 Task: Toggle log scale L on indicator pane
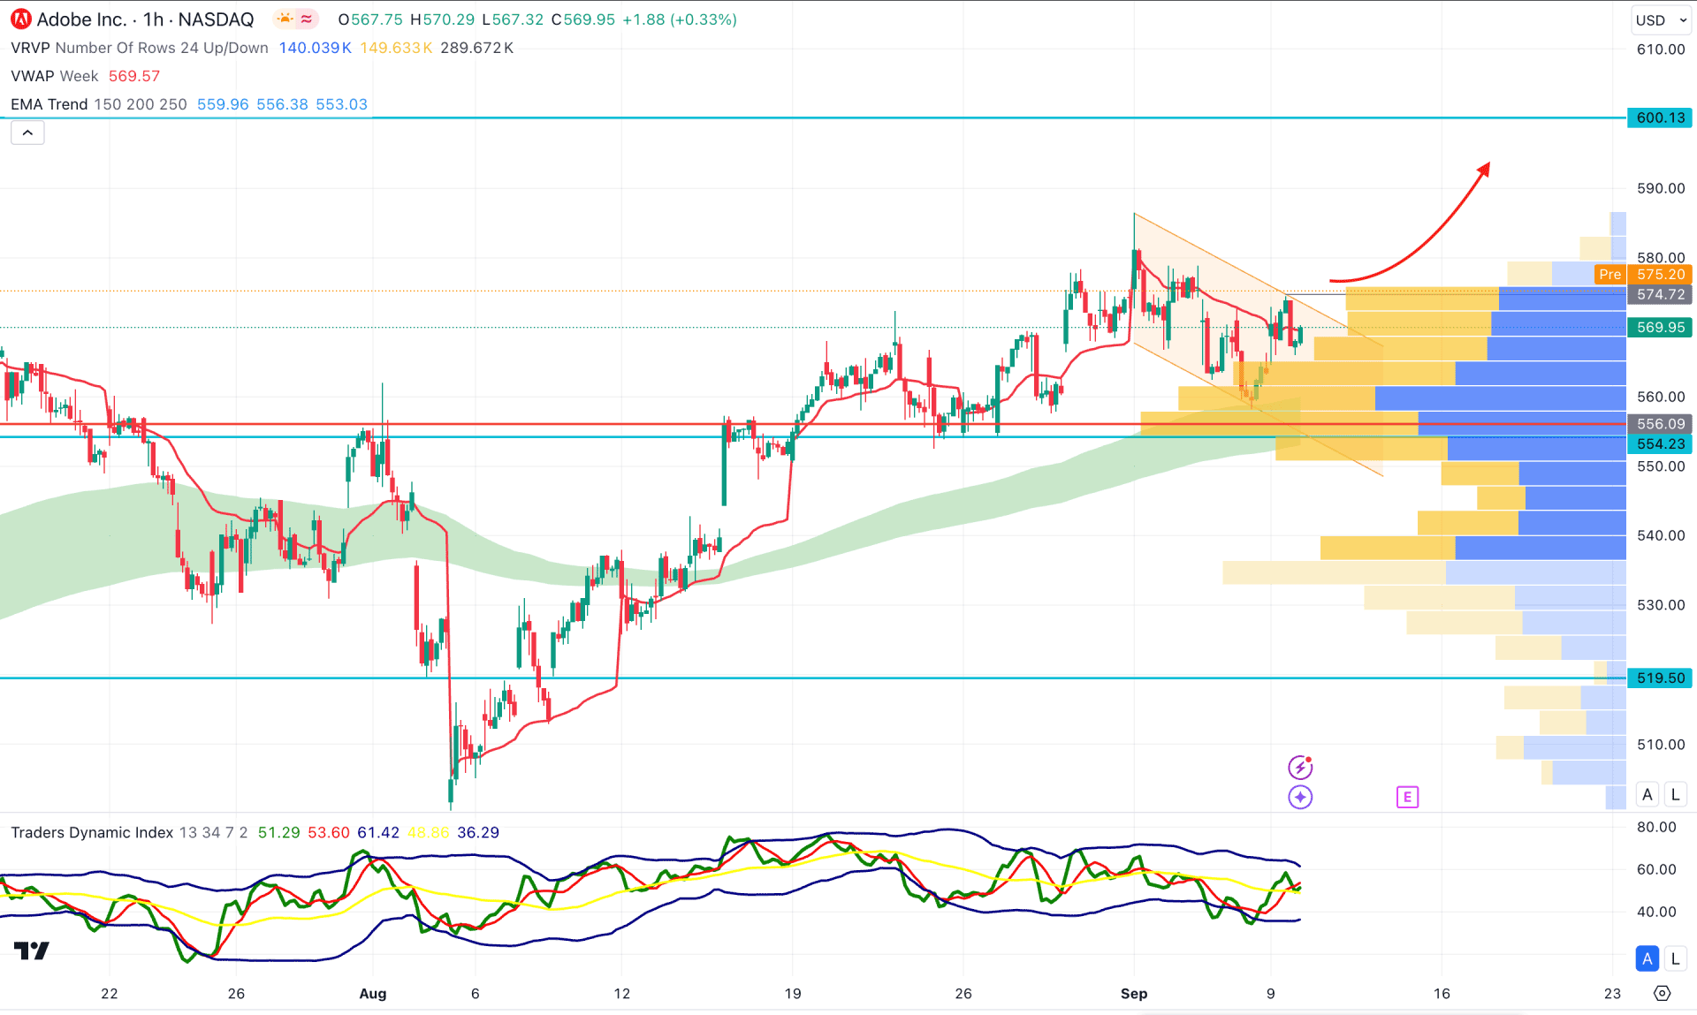(1675, 958)
